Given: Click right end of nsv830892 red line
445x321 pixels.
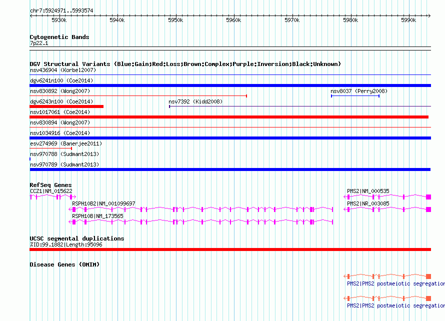Looking at the screenshot, I should pos(246,96).
